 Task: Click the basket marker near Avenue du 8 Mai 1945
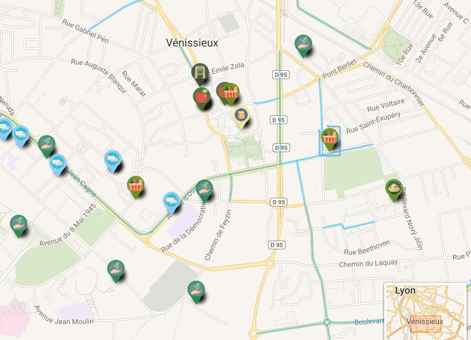(136, 187)
